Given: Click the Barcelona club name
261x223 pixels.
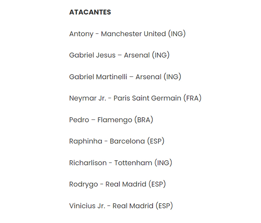Looking at the screenshot, I should [x=127, y=141].
